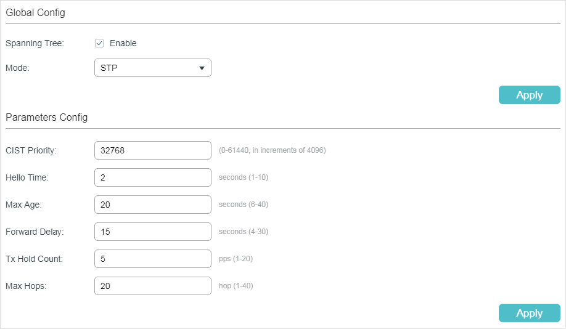Screen dimensions: 566x329
Task: Focus the Forward Delay input box
Action: pyautogui.click(x=153, y=232)
